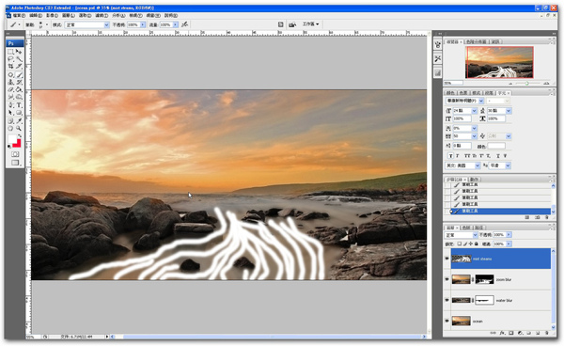Select the Blur tool

tap(10, 97)
